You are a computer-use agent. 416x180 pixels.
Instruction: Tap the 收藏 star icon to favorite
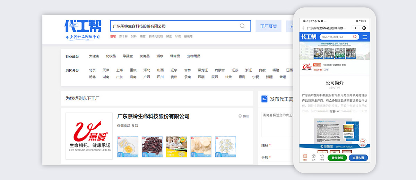pos(322,157)
